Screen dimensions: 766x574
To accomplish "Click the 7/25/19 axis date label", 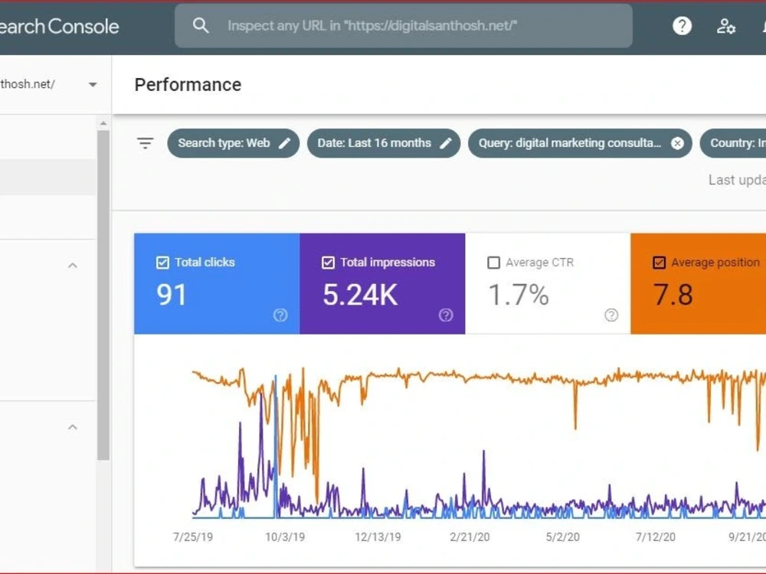I will point(193,537).
